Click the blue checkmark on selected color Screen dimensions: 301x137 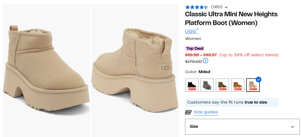[258, 79]
